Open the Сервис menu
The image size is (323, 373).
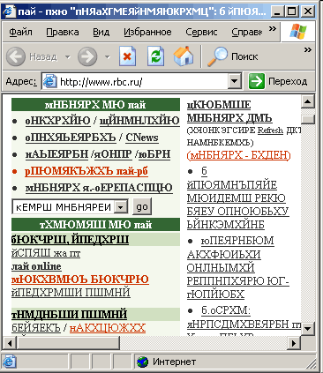pyautogui.click(x=201, y=32)
